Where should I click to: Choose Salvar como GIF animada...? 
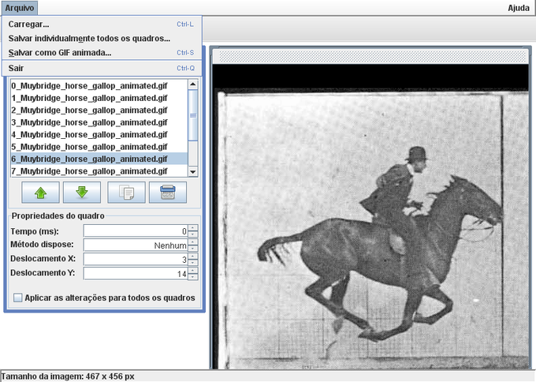click(102, 53)
